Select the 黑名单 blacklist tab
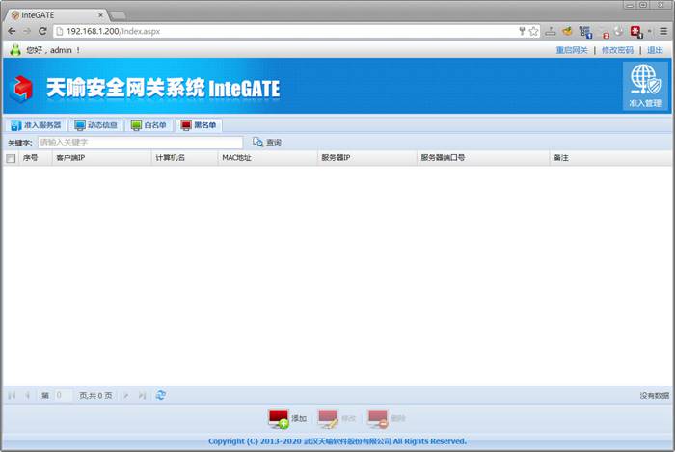Viewport: 675px width, 452px height. pos(199,125)
